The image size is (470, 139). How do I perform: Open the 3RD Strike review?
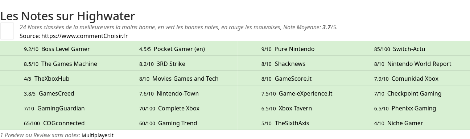point(171,64)
